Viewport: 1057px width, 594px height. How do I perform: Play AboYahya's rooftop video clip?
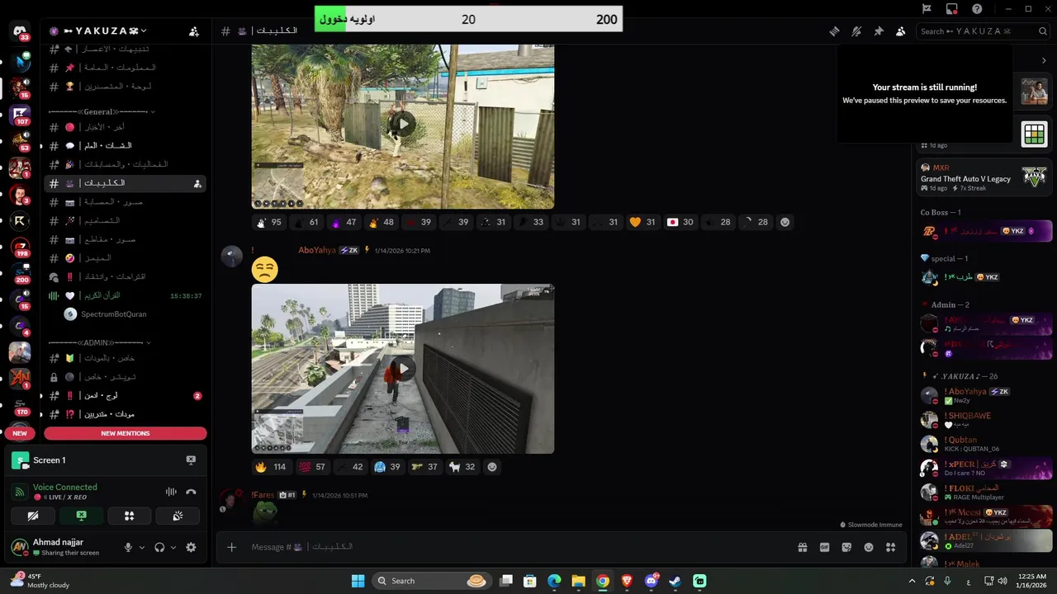402,368
